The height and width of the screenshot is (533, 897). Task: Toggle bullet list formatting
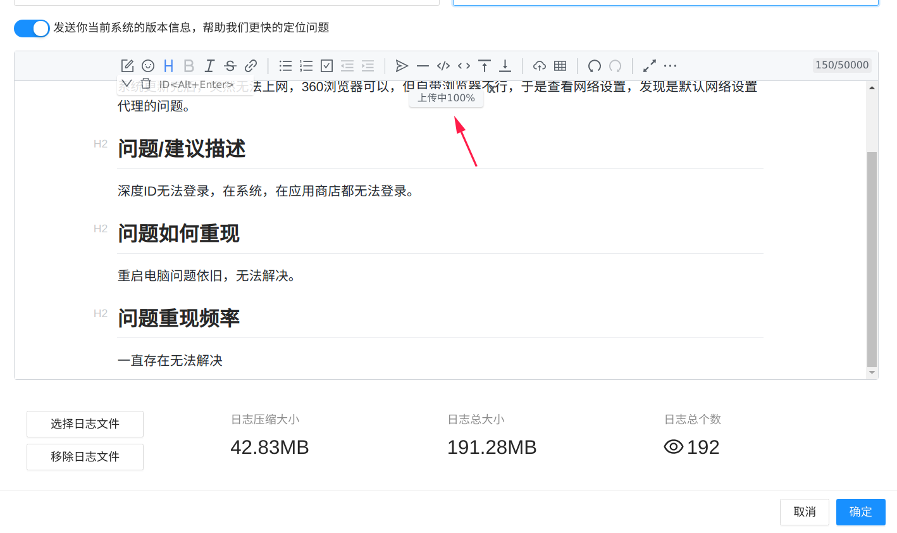pos(285,65)
